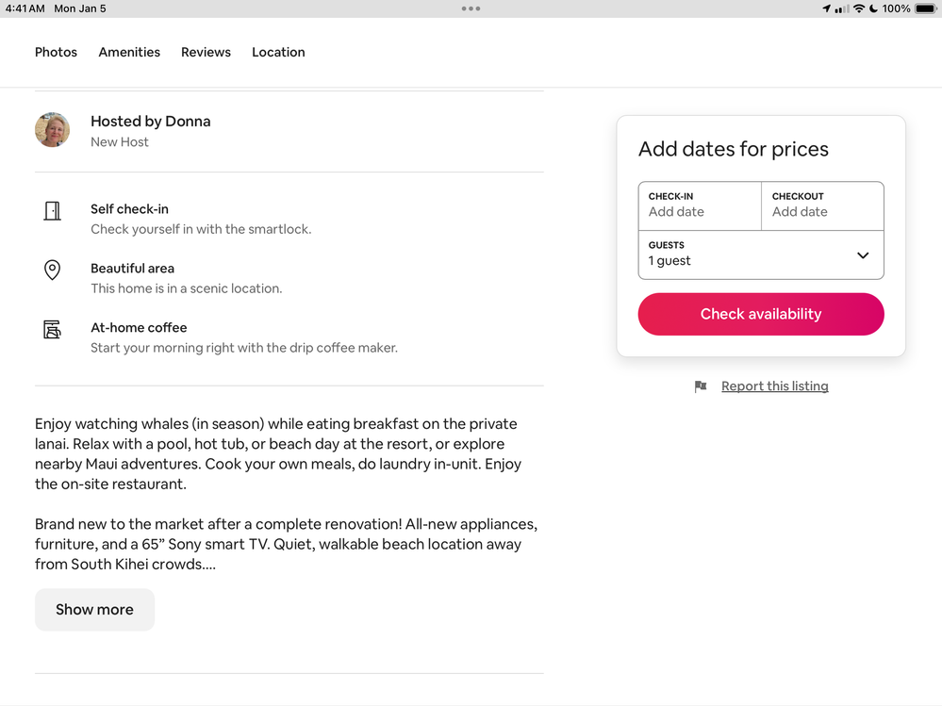Jump to the Photos section tab
The width and height of the screenshot is (942, 706).
pyautogui.click(x=56, y=53)
